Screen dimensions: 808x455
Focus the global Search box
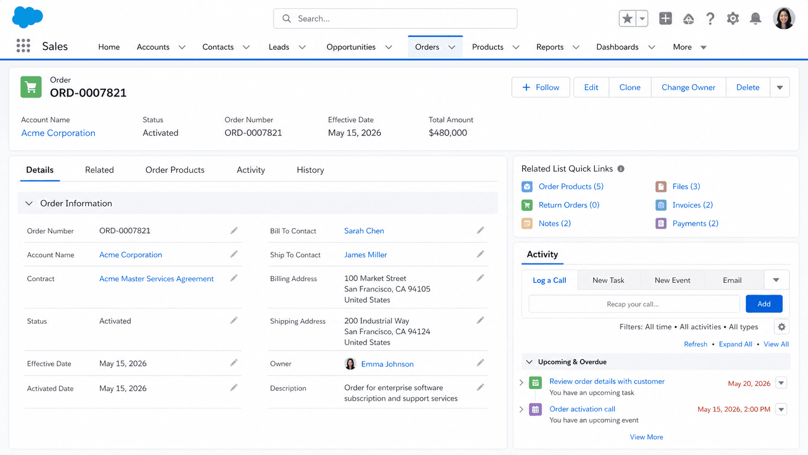pyautogui.click(x=395, y=18)
